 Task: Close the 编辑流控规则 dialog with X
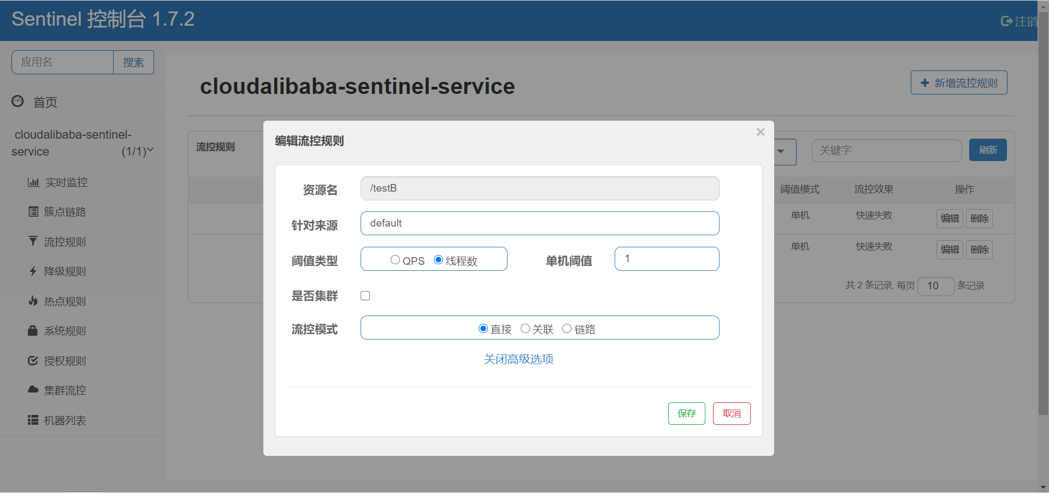(761, 132)
